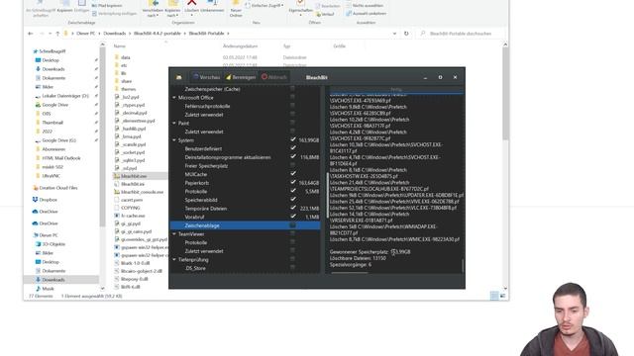Viewport: 634px width, 356px height.
Task: Uncheck the MUICache checkbox
Action: coord(293,174)
